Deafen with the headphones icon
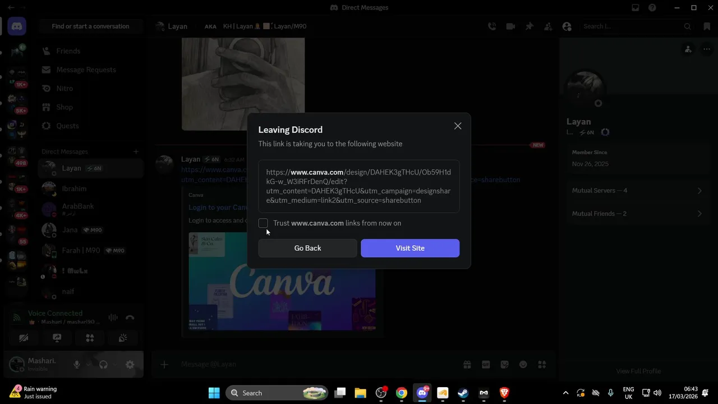The image size is (718, 404). (103, 365)
